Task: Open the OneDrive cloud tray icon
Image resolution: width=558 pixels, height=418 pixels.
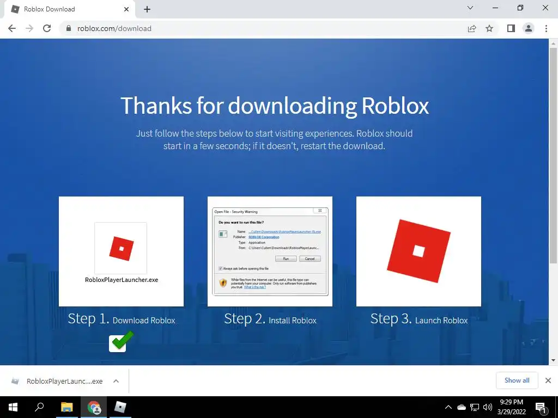Action: pyautogui.click(x=462, y=407)
